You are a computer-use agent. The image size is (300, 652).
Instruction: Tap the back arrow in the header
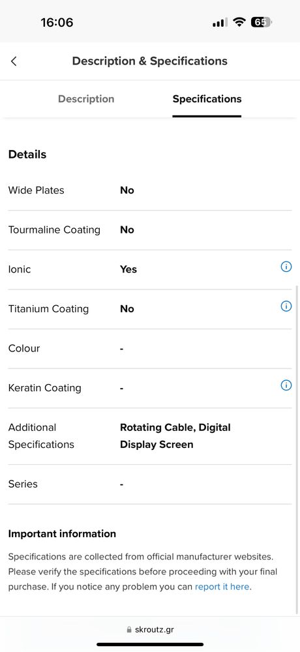coord(14,61)
